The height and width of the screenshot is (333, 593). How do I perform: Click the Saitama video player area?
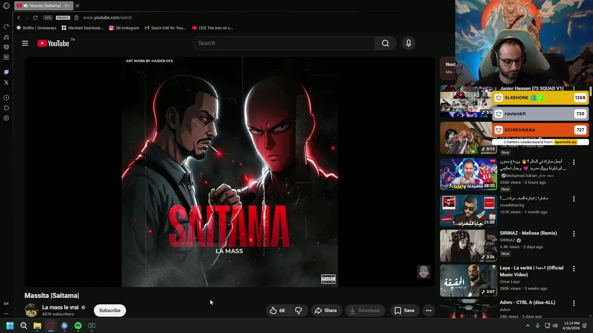[230, 172]
